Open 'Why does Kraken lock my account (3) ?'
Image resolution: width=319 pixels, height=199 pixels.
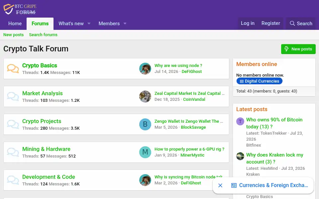click(x=275, y=158)
